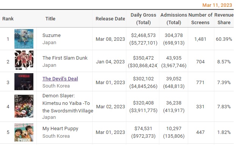This screenshot has width=236, height=146.
Task: Select the Mar 11, 2023 date label
Action: [x=217, y=5]
